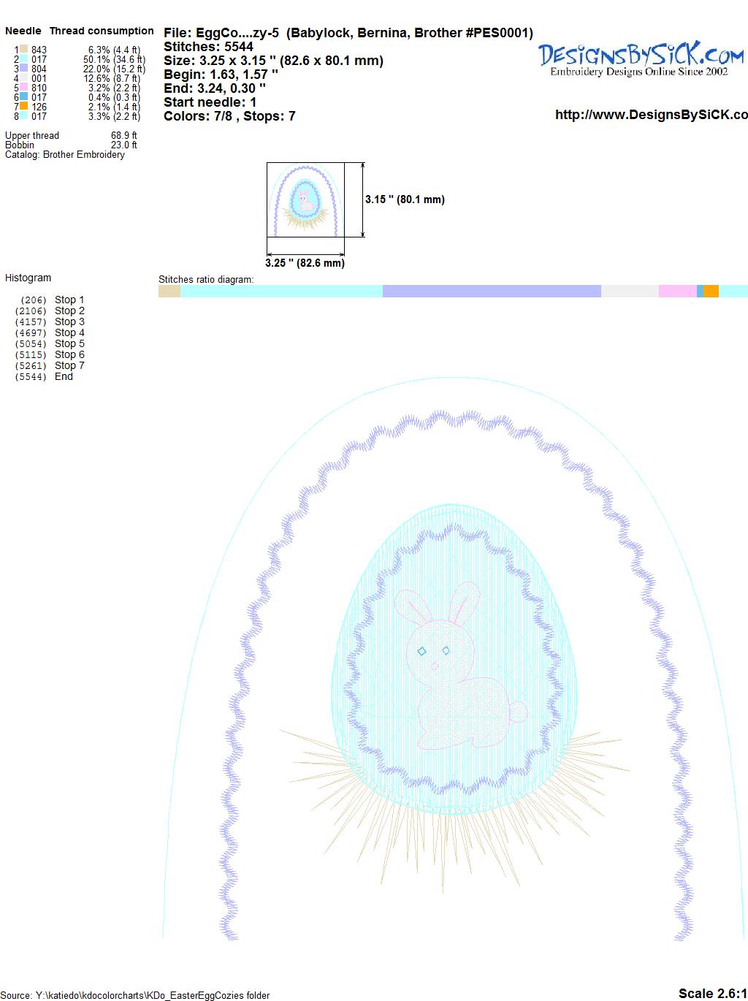Select the End entry in the histogram

pyautogui.click(x=64, y=376)
